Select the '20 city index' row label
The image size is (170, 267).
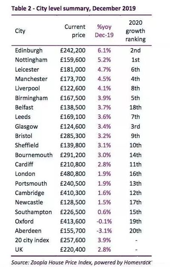coord(32,240)
